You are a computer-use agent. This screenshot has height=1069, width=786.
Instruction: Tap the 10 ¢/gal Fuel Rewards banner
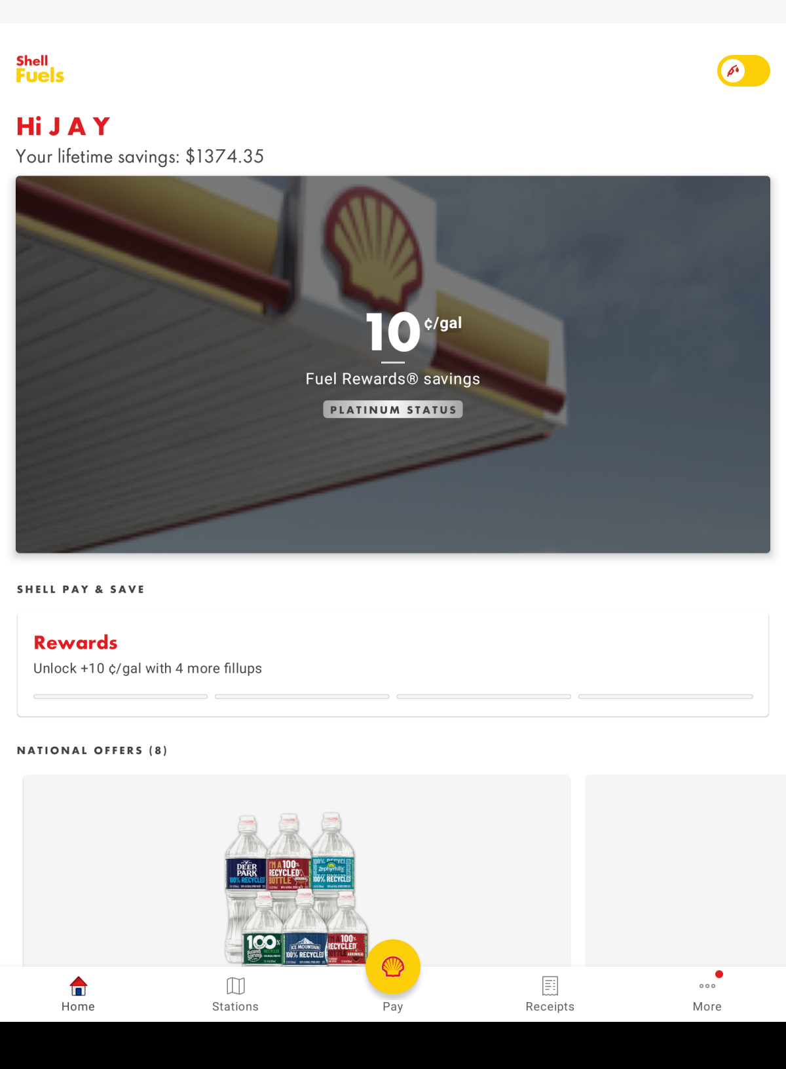(x=393, y=364)
